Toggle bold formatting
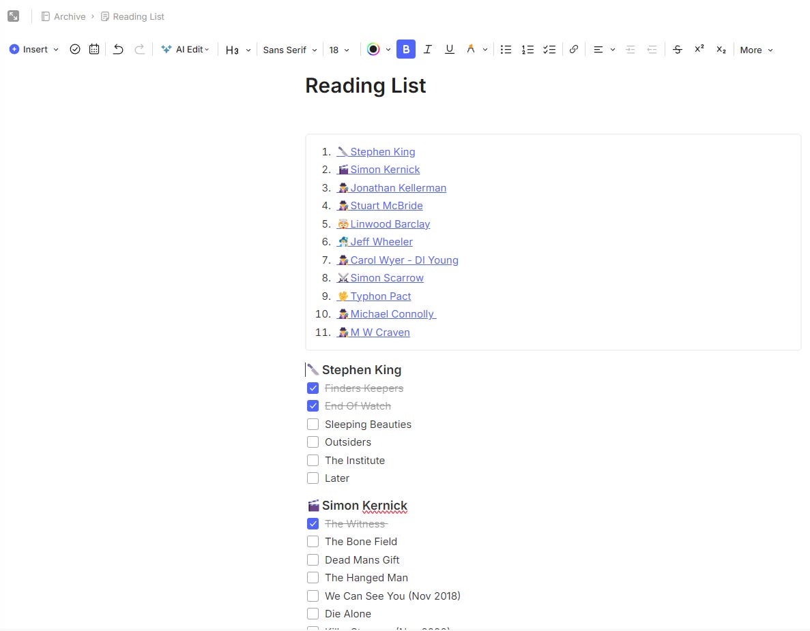This screenshot has width=810, height=631. (406, 50)
